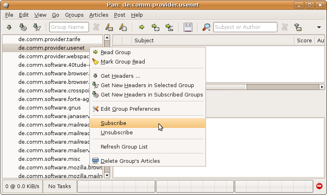Viewport: 327px width, 195px height.
Task: Clear the Group Name filter icon
Action: click(96, 27)
